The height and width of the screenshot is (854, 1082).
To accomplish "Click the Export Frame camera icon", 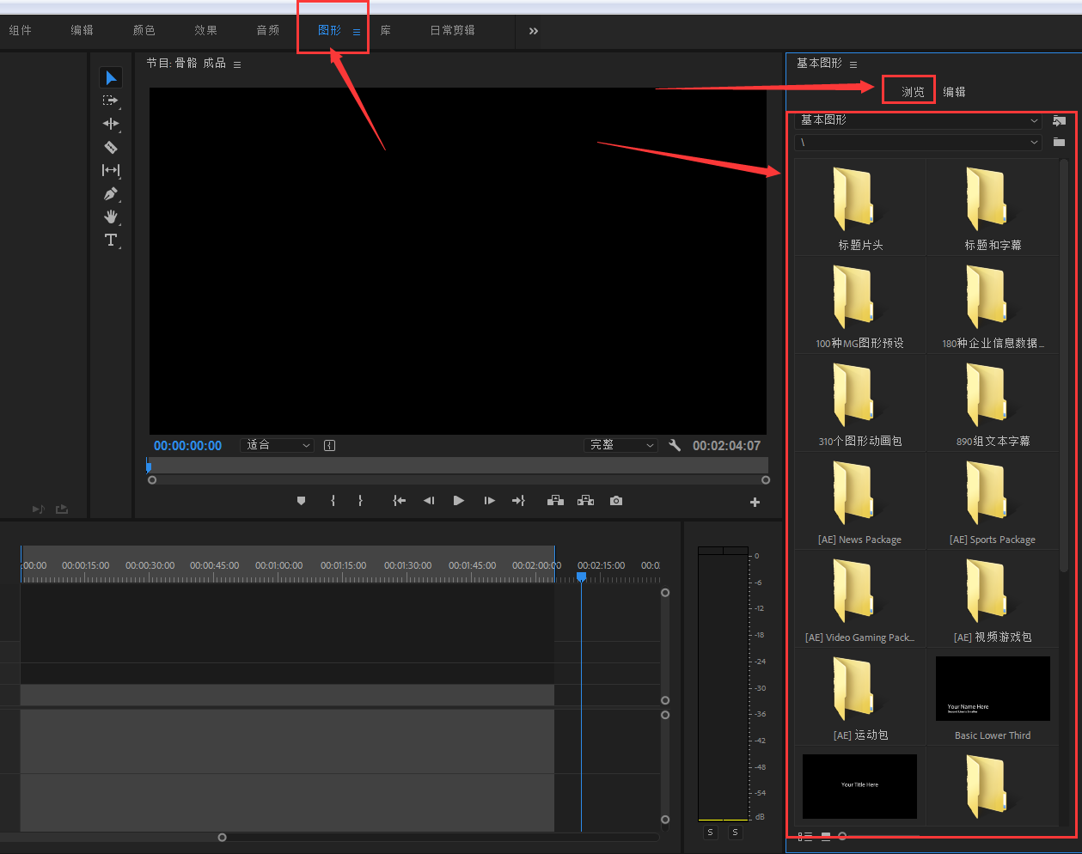I will [x=616, y=501].
